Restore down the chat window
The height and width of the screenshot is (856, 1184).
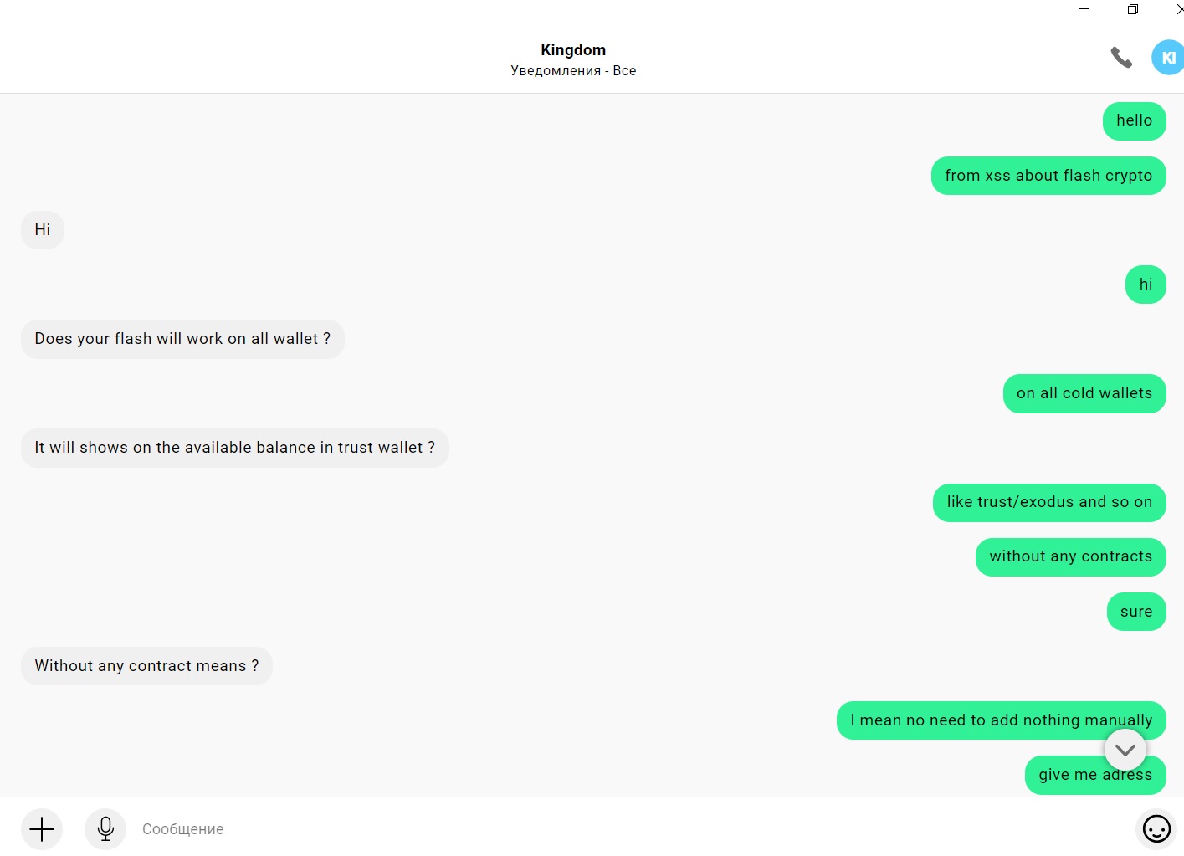tap(1133, 9)
